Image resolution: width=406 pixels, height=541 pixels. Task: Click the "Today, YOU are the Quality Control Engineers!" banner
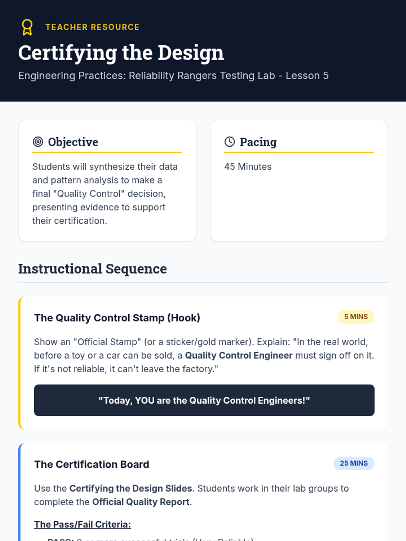[x=204, y=400]
